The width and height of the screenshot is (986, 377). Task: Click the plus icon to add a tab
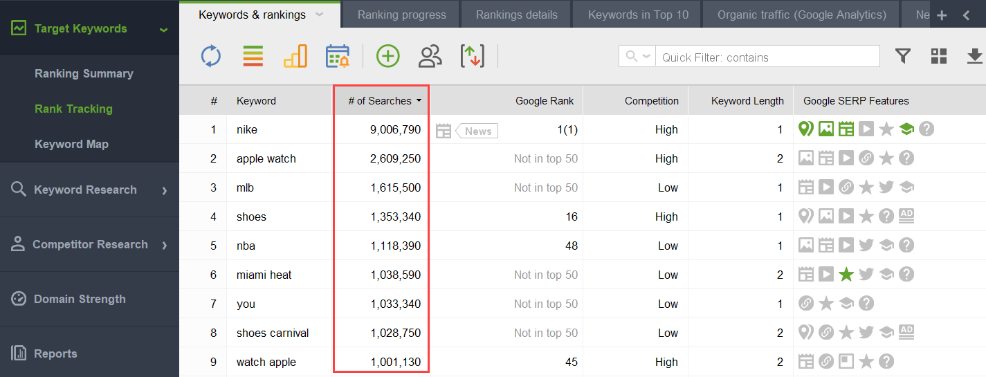point(942,15)
